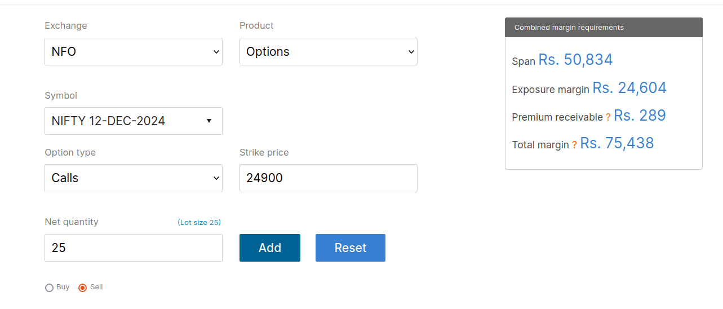The width and height of the screenshot is (723, 309).
Task: Open the NIFTY 12-DEC-2024 symbol selector
Action: [x=134, y=121]
